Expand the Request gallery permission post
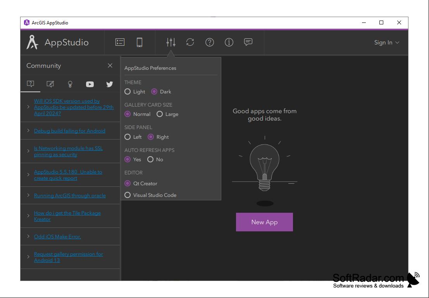This screenshot has height=298, width=429. pyautogui.click(x=28, y=257)
